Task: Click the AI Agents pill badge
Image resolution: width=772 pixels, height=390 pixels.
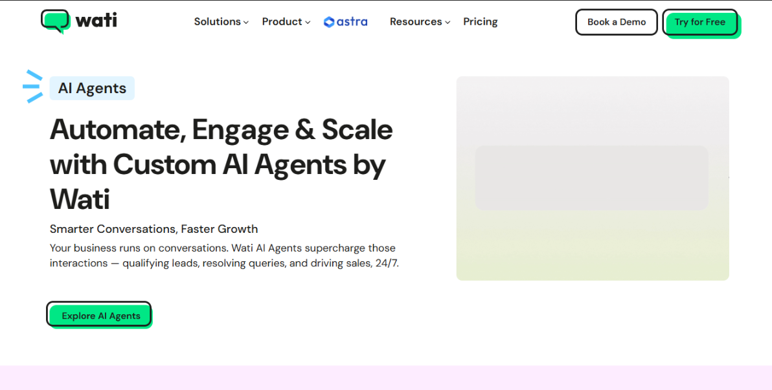Action: coord(91,87)
